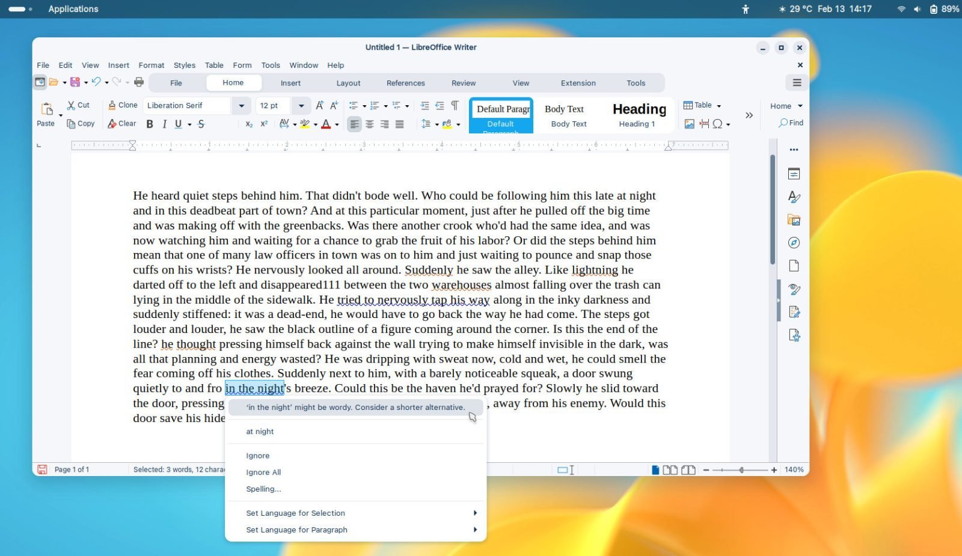Viewport: 962px width, 556px height.
Task: Switch to the Insert ribbon tab
Action: click(x=290, y=83)
